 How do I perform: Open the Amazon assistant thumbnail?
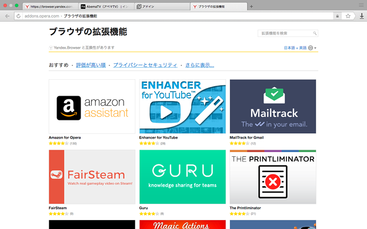coord(92,106)
